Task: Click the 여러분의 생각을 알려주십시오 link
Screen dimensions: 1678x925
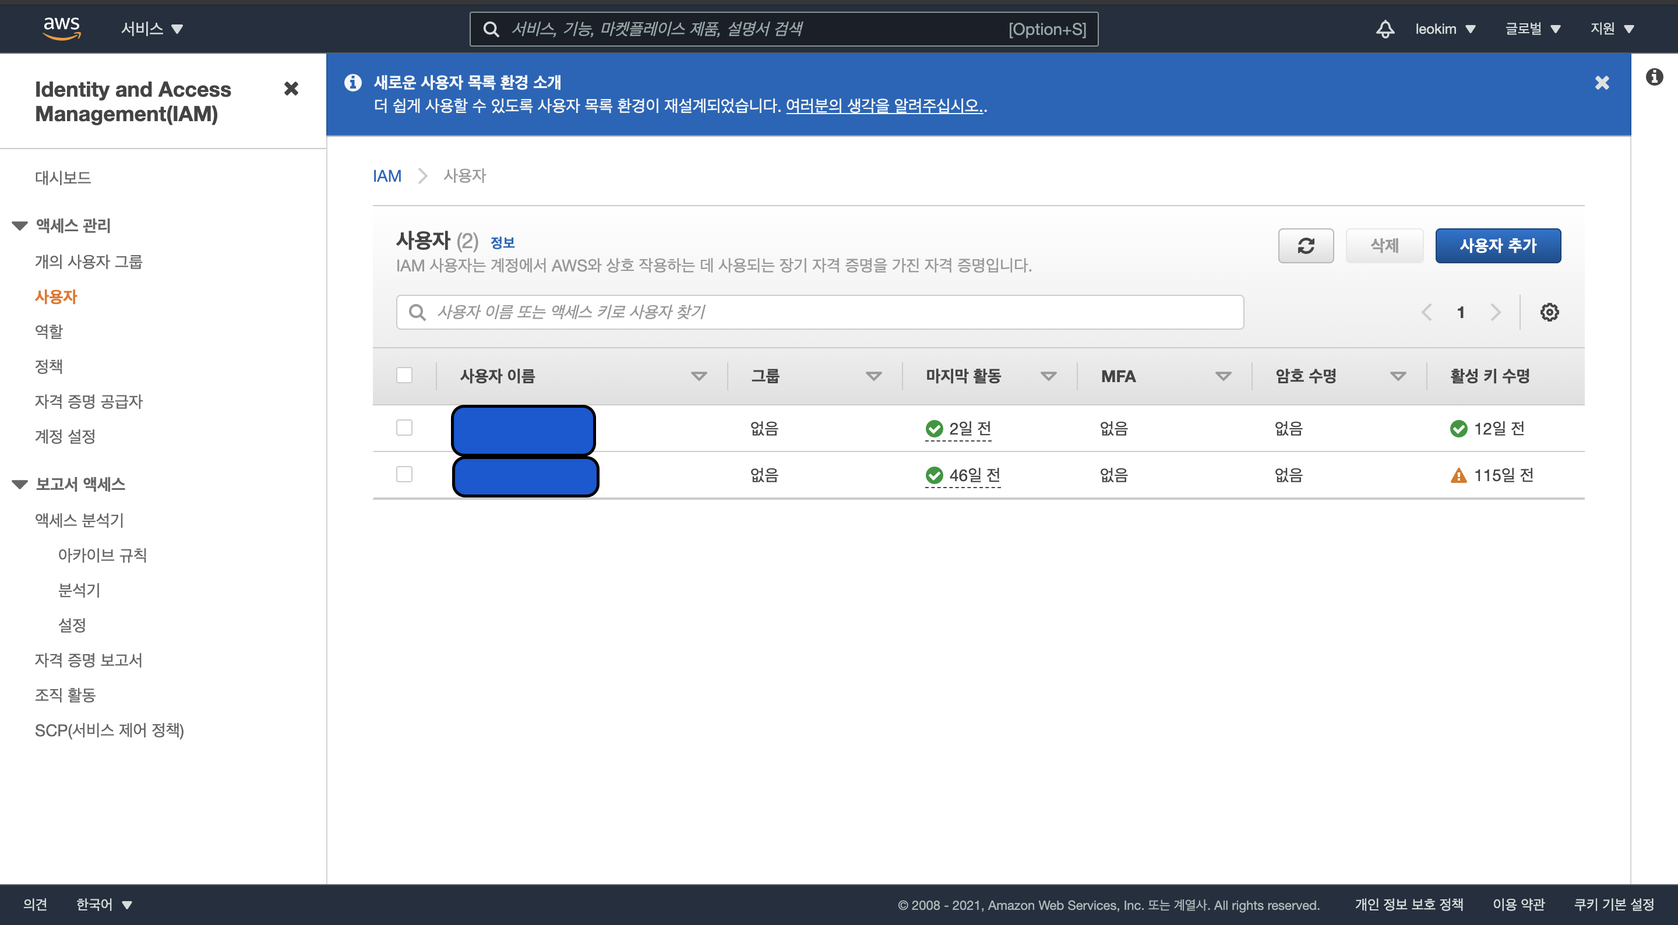Action: [x=884, y=105]
